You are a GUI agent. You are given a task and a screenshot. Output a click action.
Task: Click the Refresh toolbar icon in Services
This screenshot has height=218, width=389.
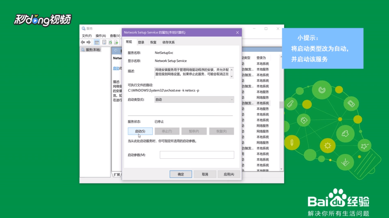coord(110,42)
